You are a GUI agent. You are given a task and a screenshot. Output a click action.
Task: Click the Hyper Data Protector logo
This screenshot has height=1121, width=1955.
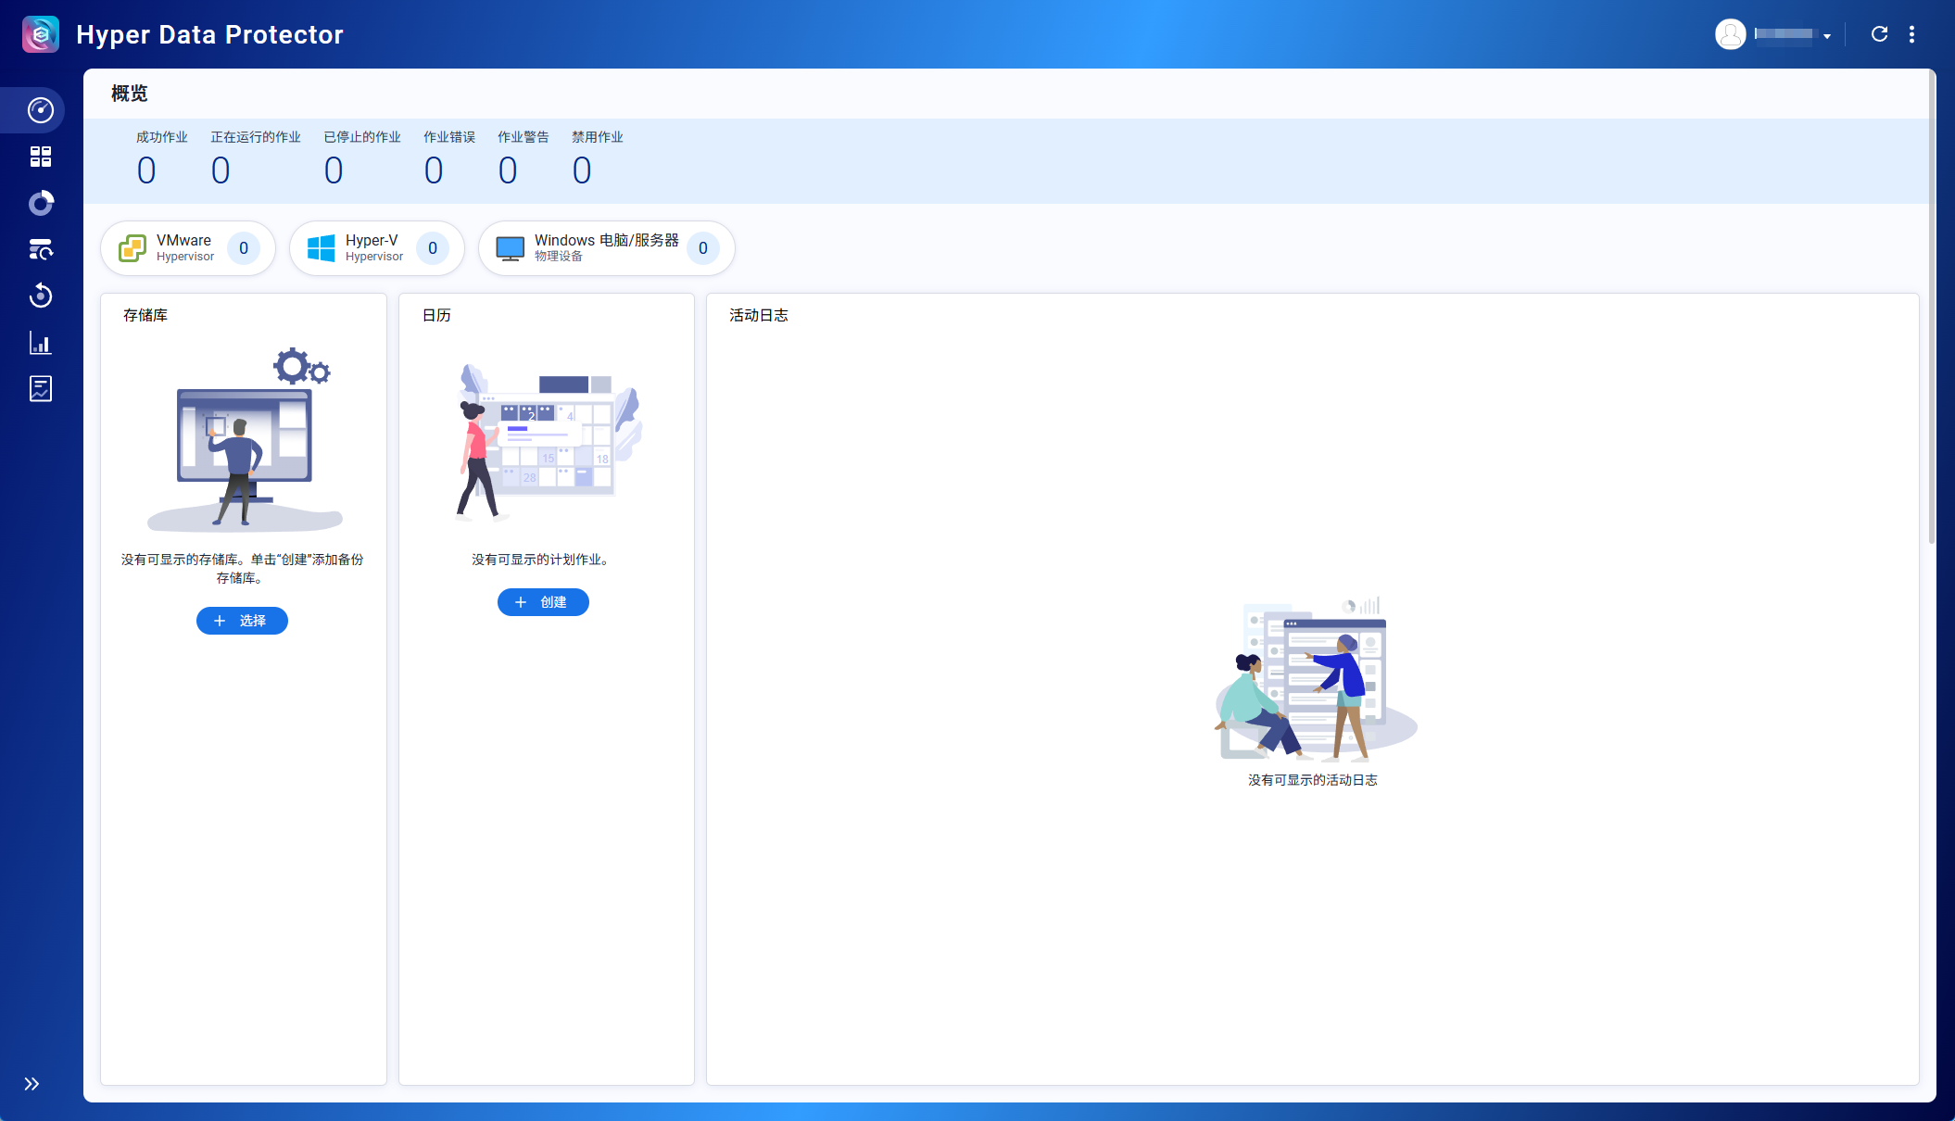point(41,34)
